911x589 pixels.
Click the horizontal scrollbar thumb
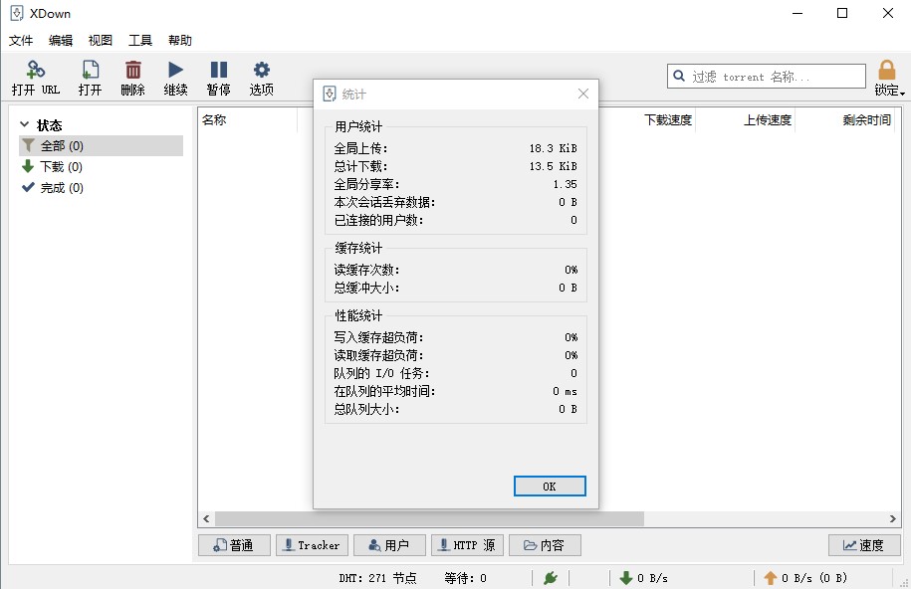pos(429,518)
